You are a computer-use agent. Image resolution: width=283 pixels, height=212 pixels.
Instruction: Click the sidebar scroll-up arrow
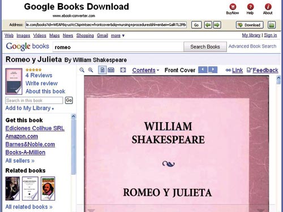click(x=74, y=116)
